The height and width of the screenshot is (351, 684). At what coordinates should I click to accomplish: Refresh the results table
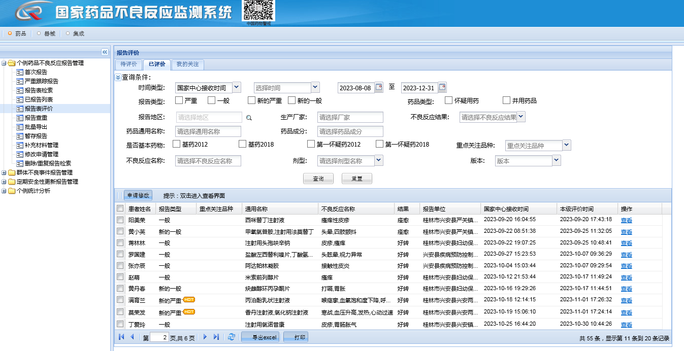click(232, 337)
